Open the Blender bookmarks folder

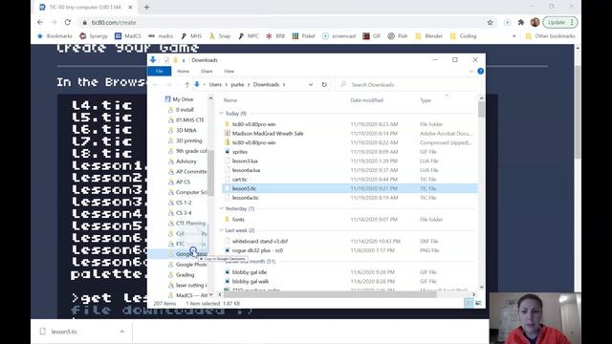pyautogui.click(x=429, y=36)
